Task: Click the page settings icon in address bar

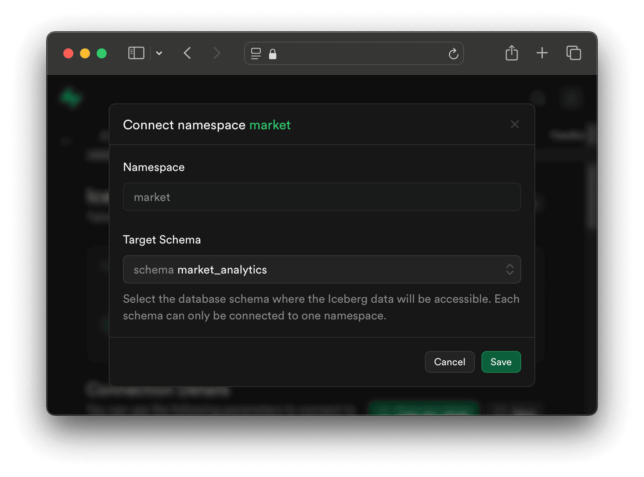Action: tap(256, 53)
